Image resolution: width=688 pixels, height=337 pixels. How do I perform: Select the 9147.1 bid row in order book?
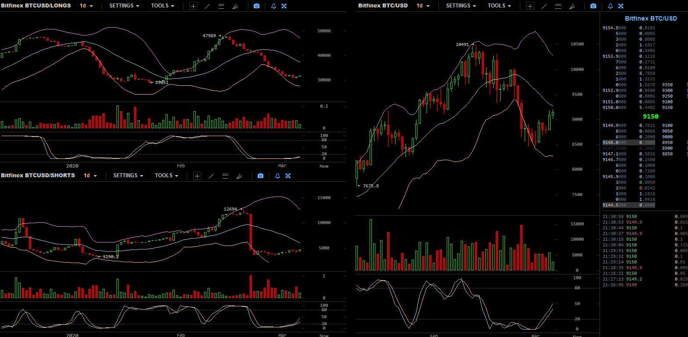[x=629, y=154]
